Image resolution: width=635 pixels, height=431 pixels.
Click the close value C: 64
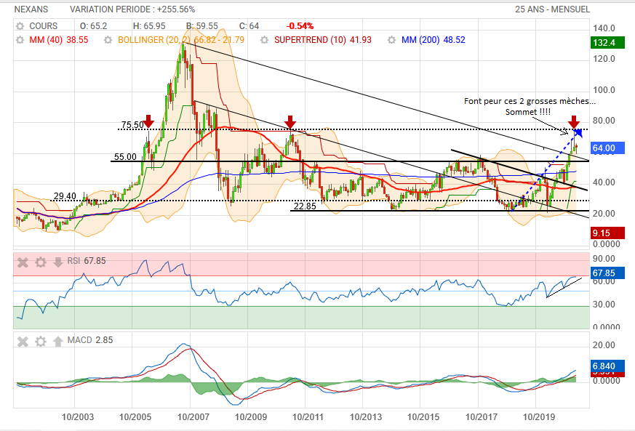249,26
